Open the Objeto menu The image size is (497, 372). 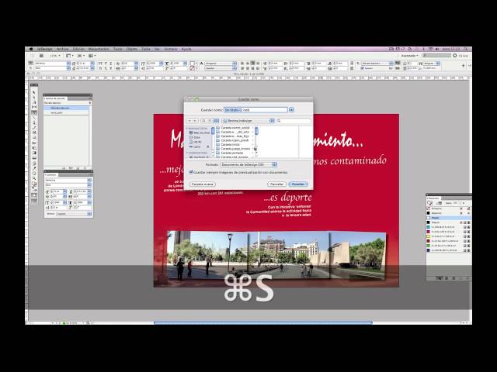point(132,49)
